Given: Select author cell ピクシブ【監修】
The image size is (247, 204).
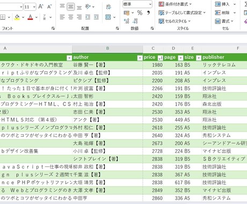Looking at the screenshot, I should coord(107,81).
